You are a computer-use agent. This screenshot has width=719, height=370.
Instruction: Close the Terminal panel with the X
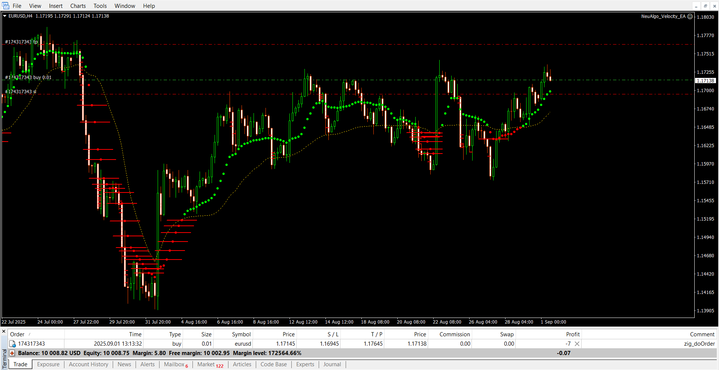[x=4, y=331]
